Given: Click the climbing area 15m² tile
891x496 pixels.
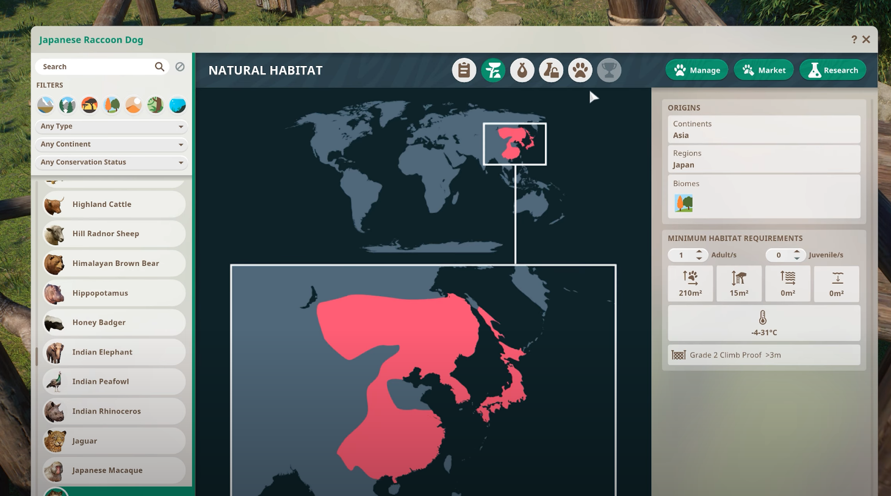Looking at the screenshot, I should tap(739, 284).
